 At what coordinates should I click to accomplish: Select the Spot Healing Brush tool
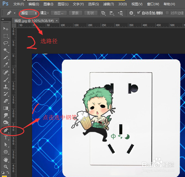click(x=6, y=72)
